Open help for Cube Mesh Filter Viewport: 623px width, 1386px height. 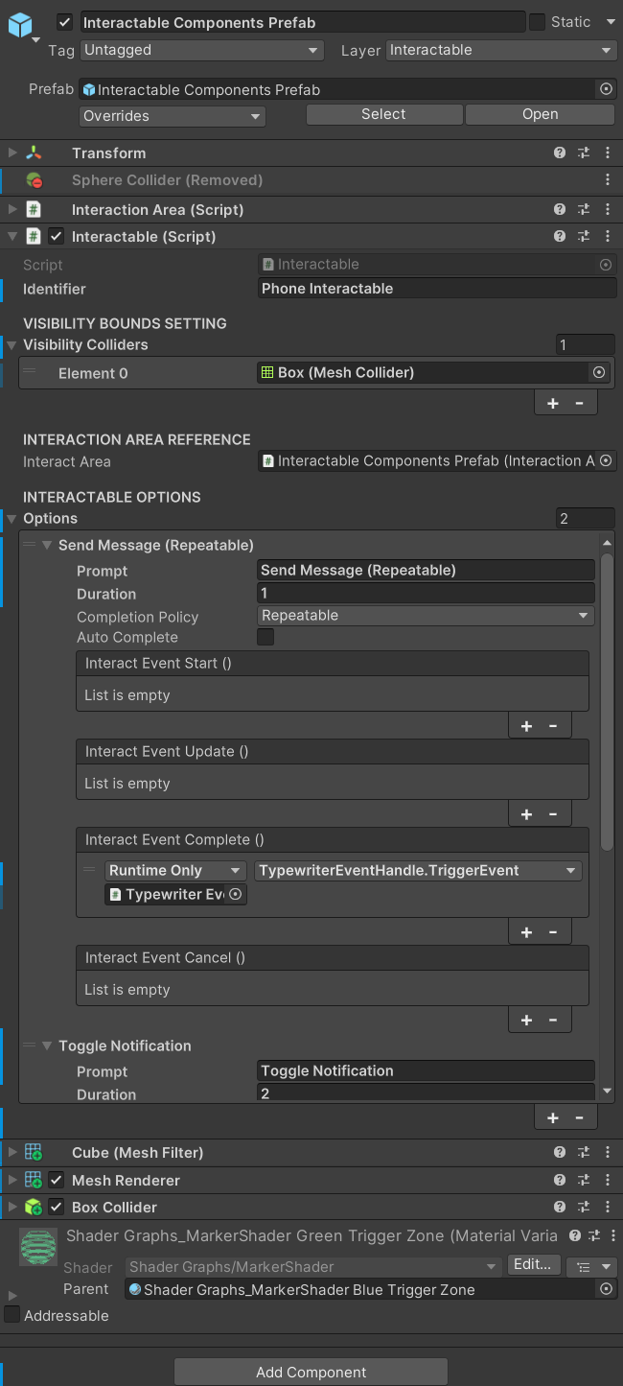point(560,1153)
